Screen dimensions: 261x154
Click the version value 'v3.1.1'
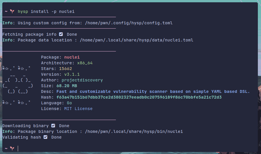[x=72, y=74]
